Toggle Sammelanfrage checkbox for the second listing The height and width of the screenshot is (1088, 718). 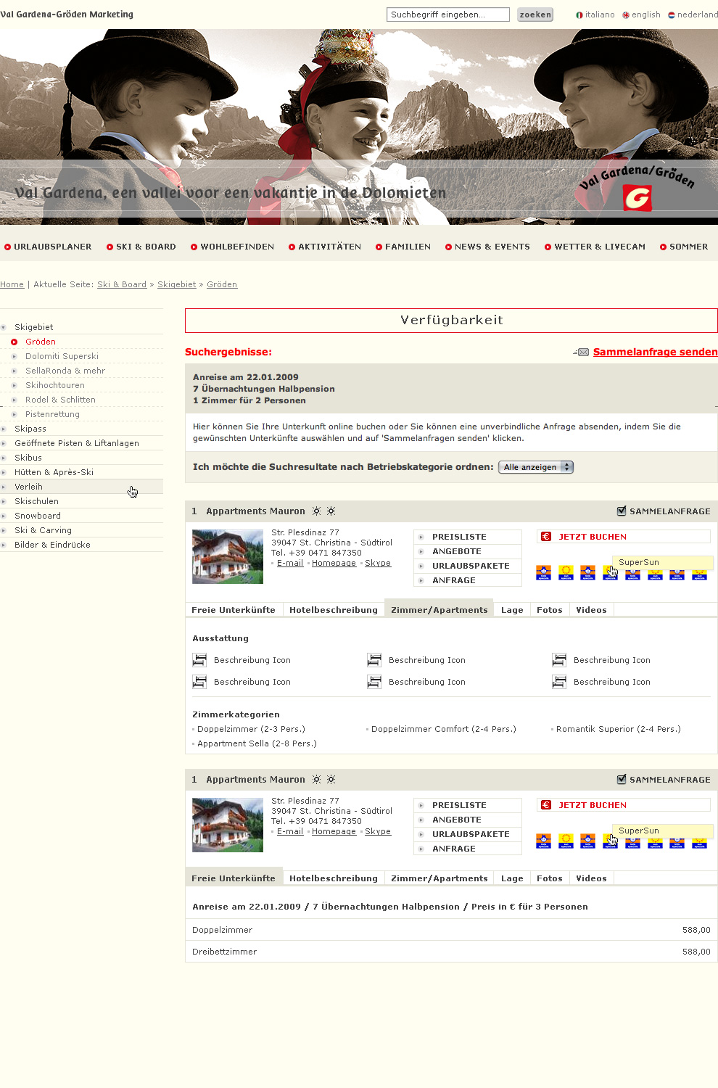click(x=622, y=780)
